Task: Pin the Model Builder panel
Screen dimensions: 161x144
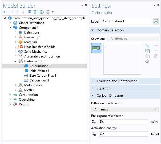Action: click(86, 6)
